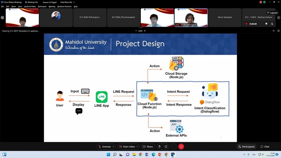Open audio options arrow beside Unmute
The width and height of the screenshot is (281, 158).
tap(113, 146)
